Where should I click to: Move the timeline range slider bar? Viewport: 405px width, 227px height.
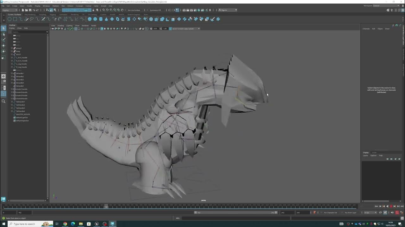click(x=236, y=212)
